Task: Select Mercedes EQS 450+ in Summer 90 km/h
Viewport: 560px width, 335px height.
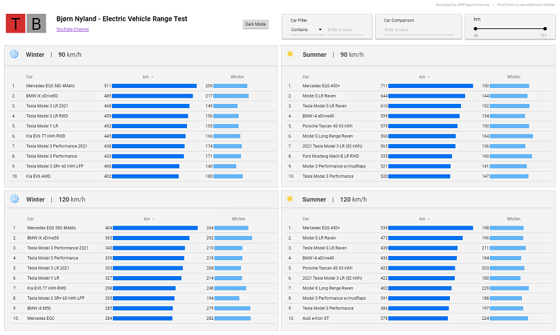Action: point(321,86)
